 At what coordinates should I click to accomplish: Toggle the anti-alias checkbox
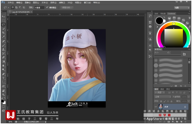[x=47, y=8]
